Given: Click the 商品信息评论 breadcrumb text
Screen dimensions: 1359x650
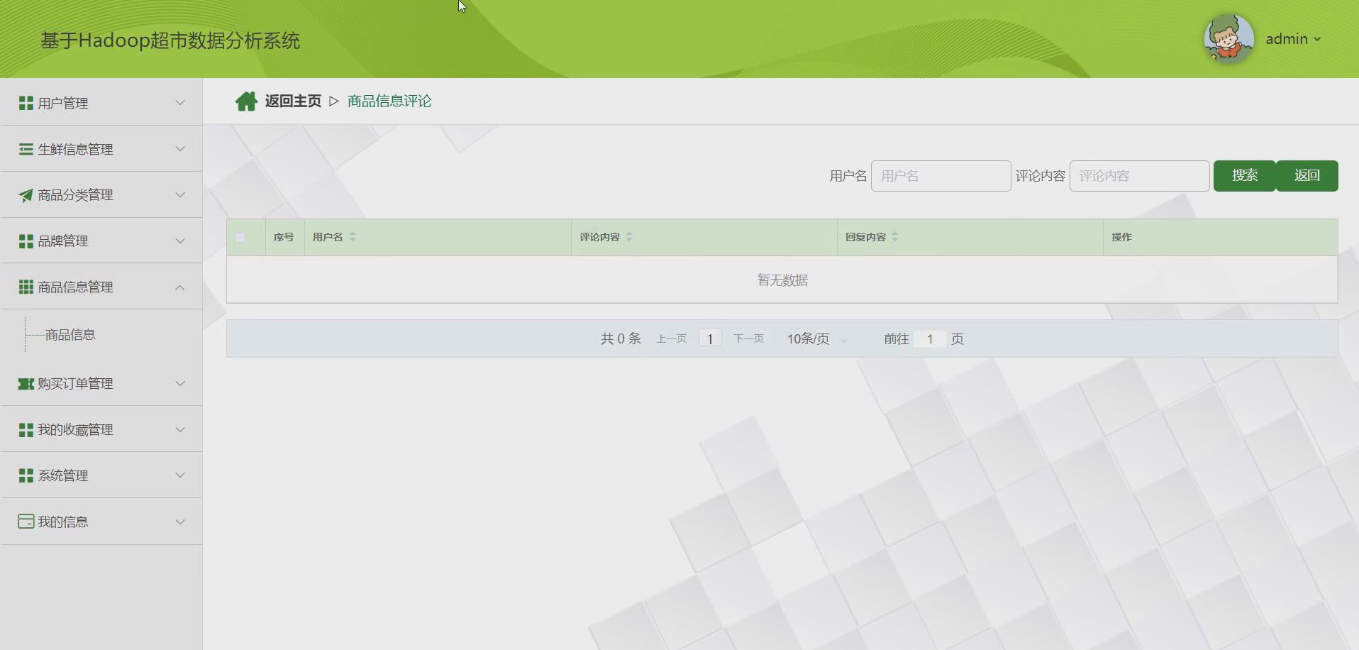Looking at the screenshot, I should 389,101.
